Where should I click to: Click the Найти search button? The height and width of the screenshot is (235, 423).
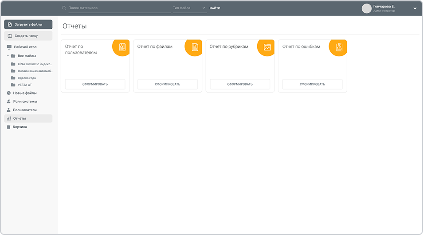[x=215, y=8]
